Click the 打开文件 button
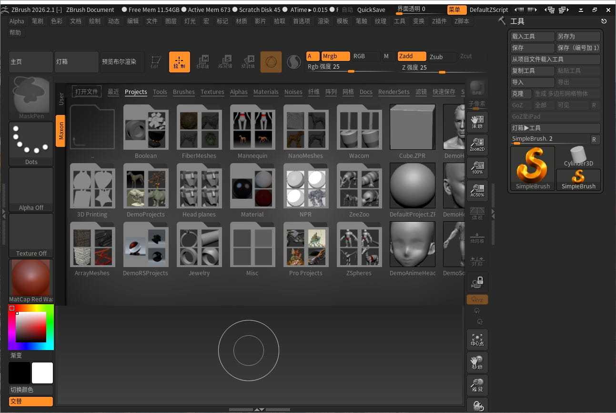 (x=87, y=92)
